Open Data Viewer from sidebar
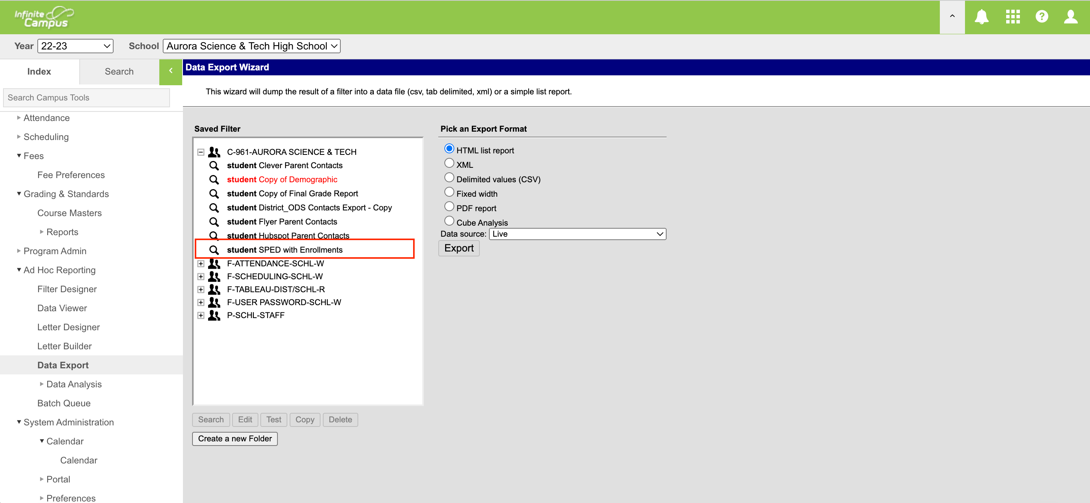Image resolution: width=1090 pixels, height=503 pixels. (x=62, y=308)
